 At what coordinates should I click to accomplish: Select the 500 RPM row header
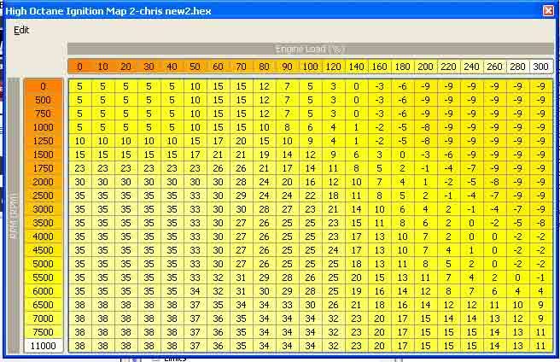[x=44, y=100]
